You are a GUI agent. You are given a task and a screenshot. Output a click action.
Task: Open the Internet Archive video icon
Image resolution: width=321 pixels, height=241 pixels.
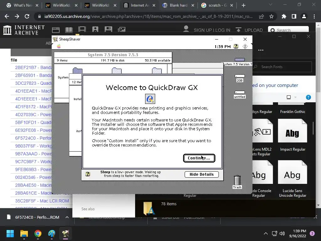82,30
